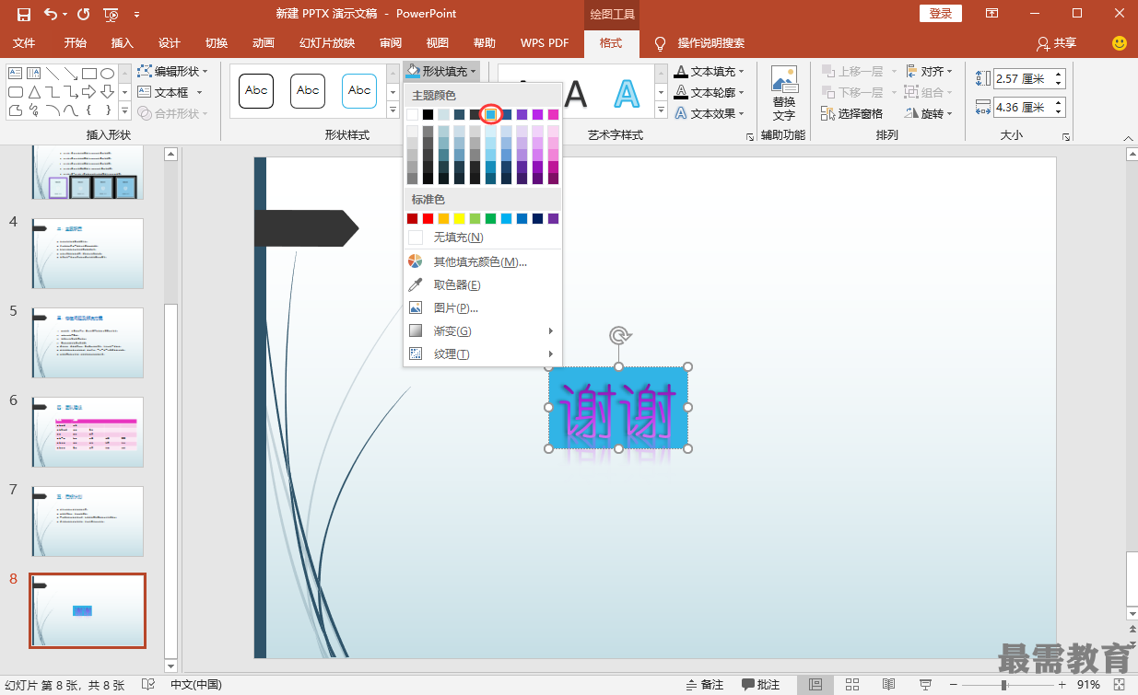Switch to the Home (开始) tab

[x=76, y=43]
